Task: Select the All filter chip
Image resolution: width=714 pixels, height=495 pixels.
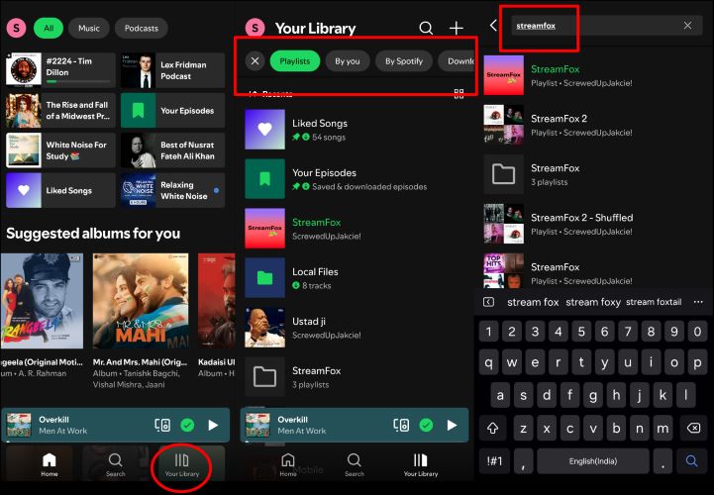Action: [49, 29]
